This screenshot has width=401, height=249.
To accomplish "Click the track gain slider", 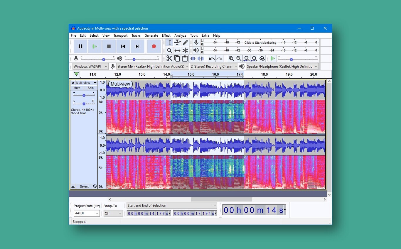I will tap(84, 95).
